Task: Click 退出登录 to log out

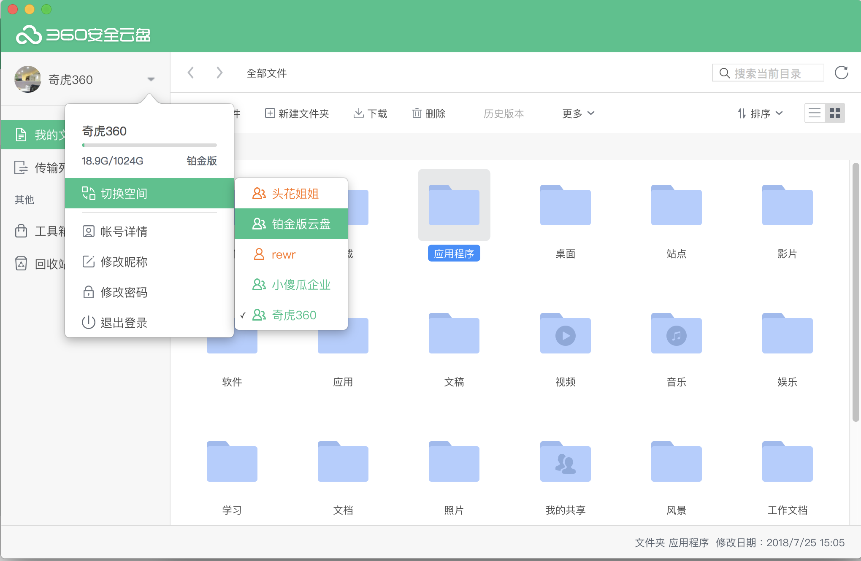Action: (x=149, y=322)
